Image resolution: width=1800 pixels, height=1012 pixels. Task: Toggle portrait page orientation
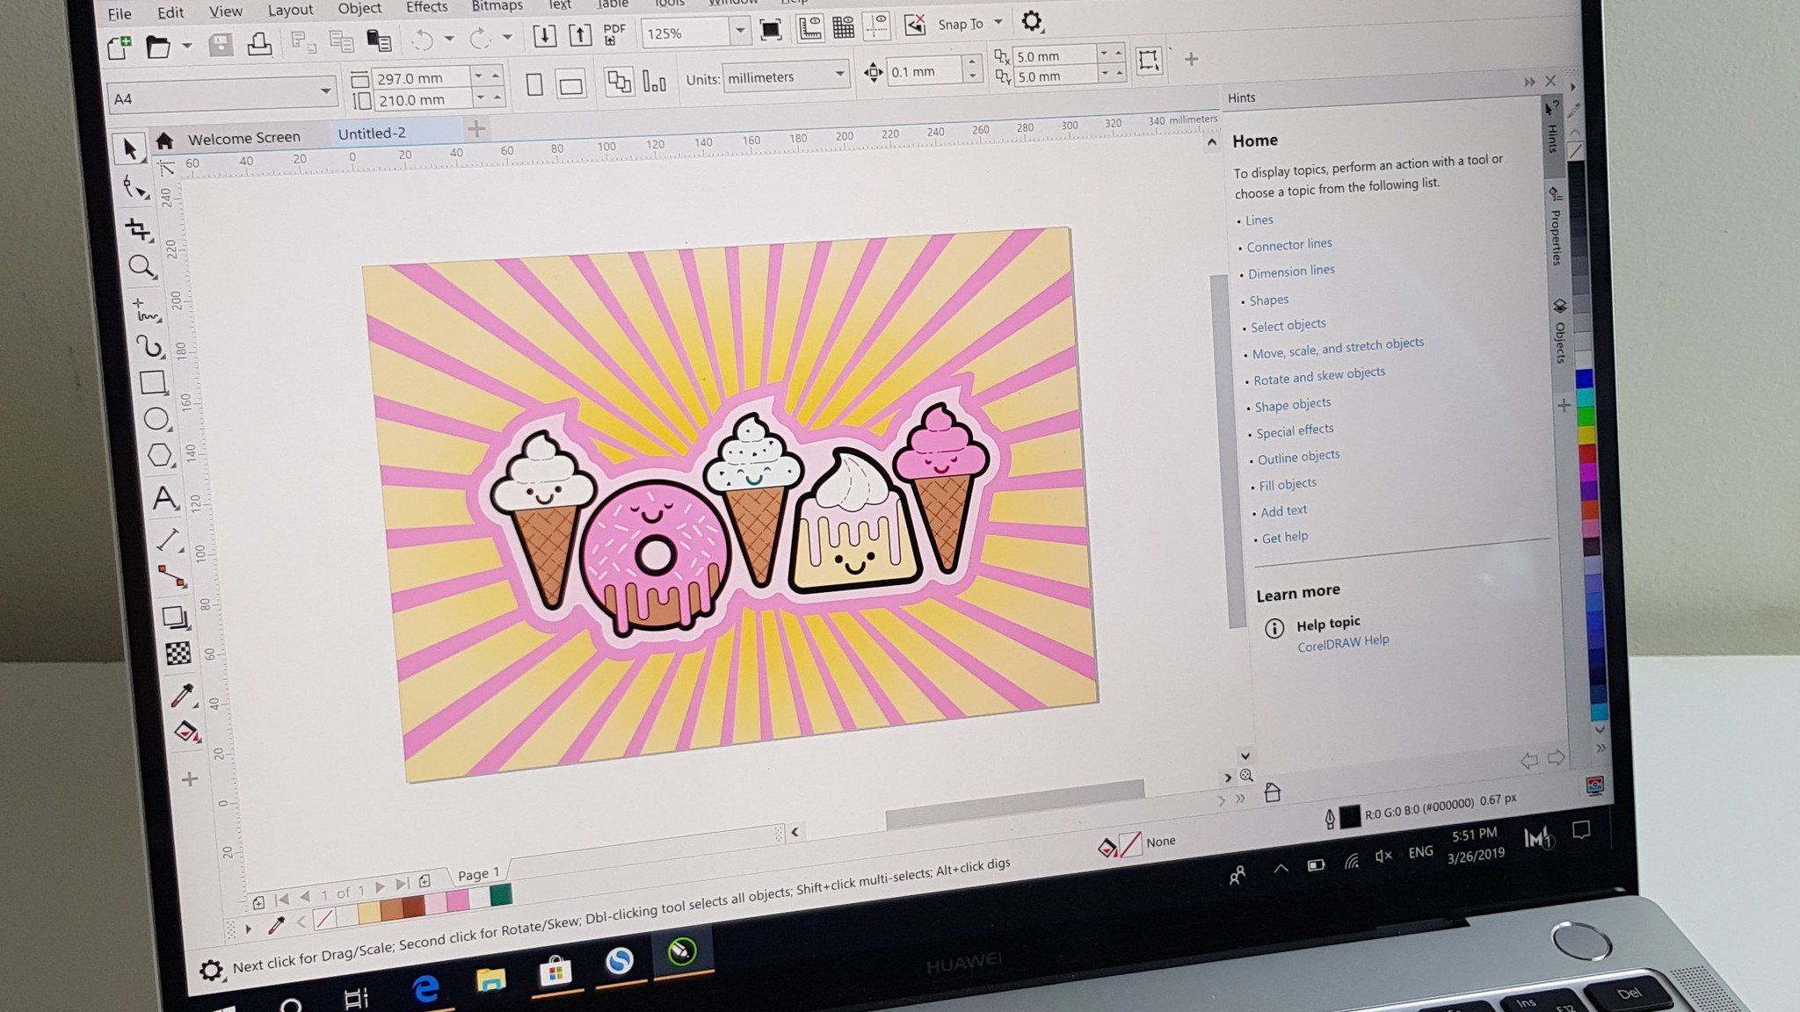click(x=534, y=85)
